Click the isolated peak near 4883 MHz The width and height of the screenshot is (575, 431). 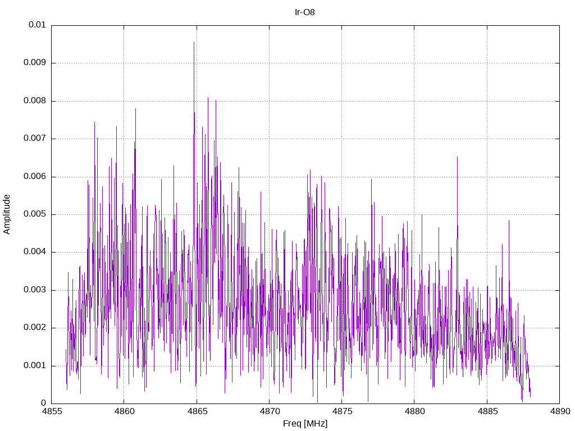pos(457,158)
